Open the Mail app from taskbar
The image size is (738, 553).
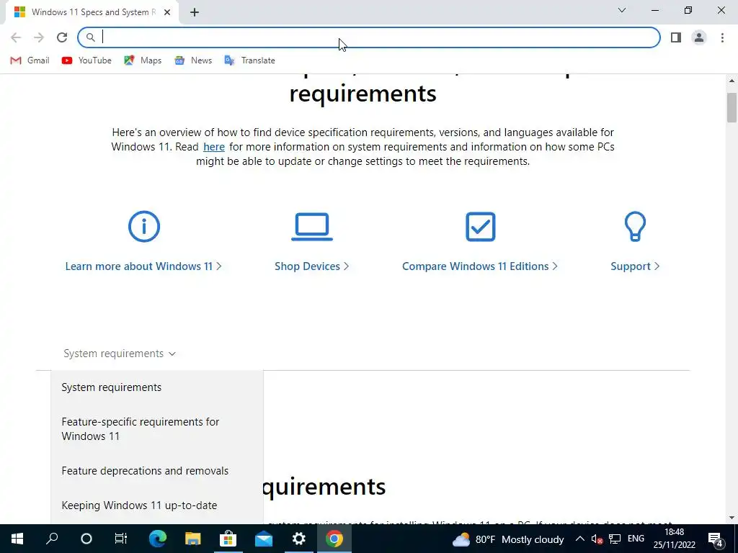264,539
